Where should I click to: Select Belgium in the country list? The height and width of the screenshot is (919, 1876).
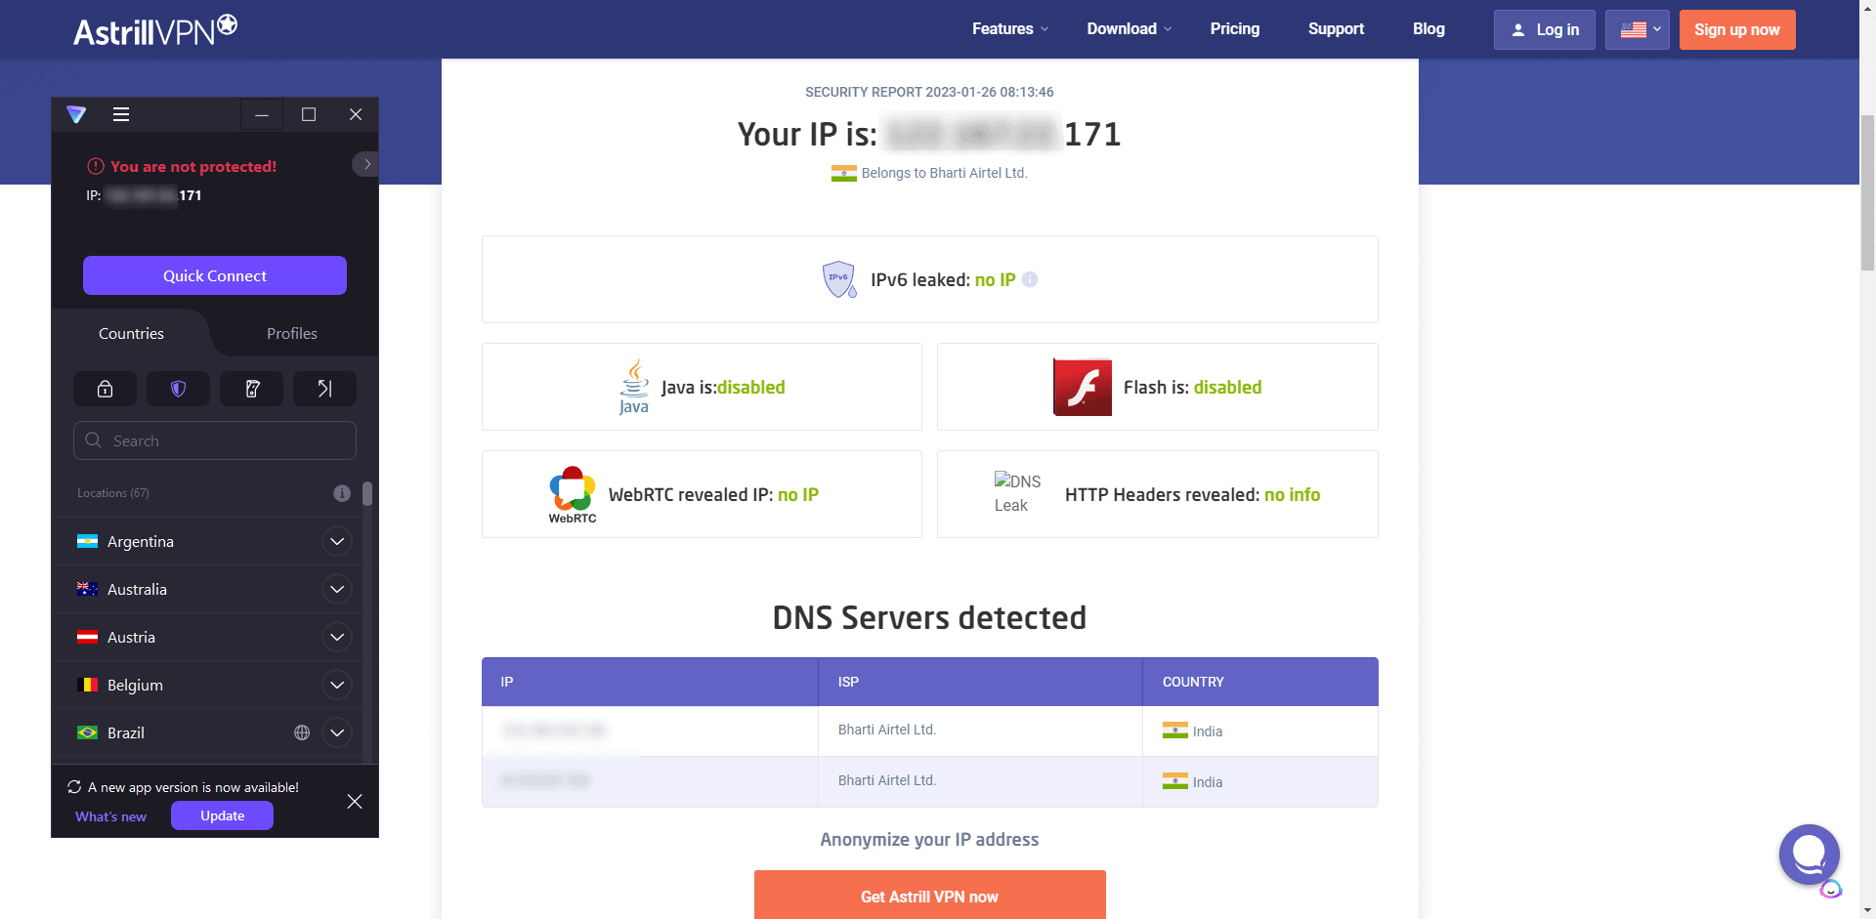click(135, 685)
